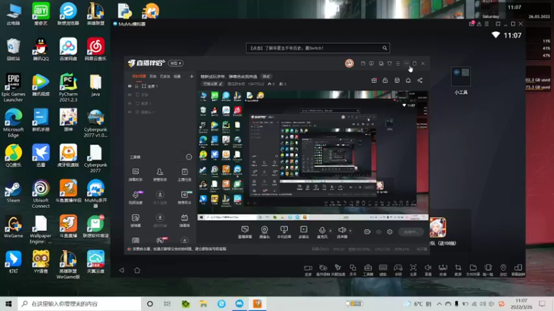Image resolution: width=554 pixels, height=311 pixels.
Task: Click MuMu location 定位 icon
Action: click(x=503, y=270)
